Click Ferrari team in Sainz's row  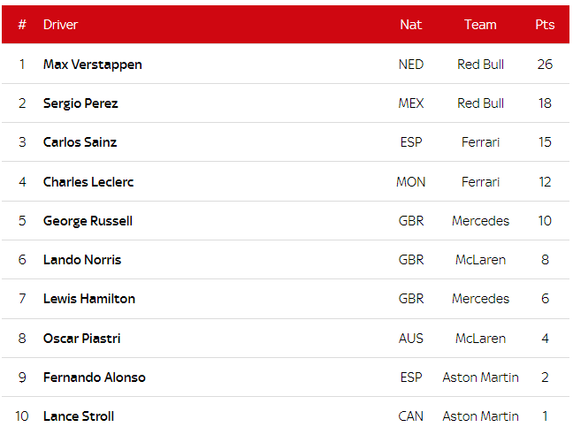[x=480, y=142]
